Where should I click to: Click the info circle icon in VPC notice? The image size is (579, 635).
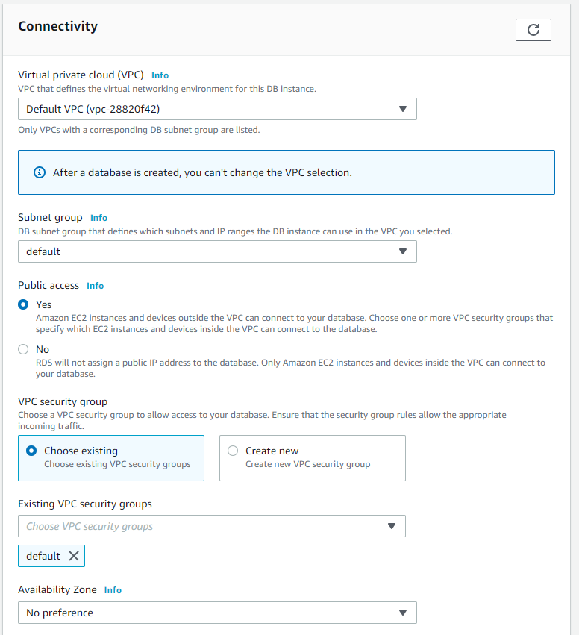pyautogui.click(x=40, y=172)
